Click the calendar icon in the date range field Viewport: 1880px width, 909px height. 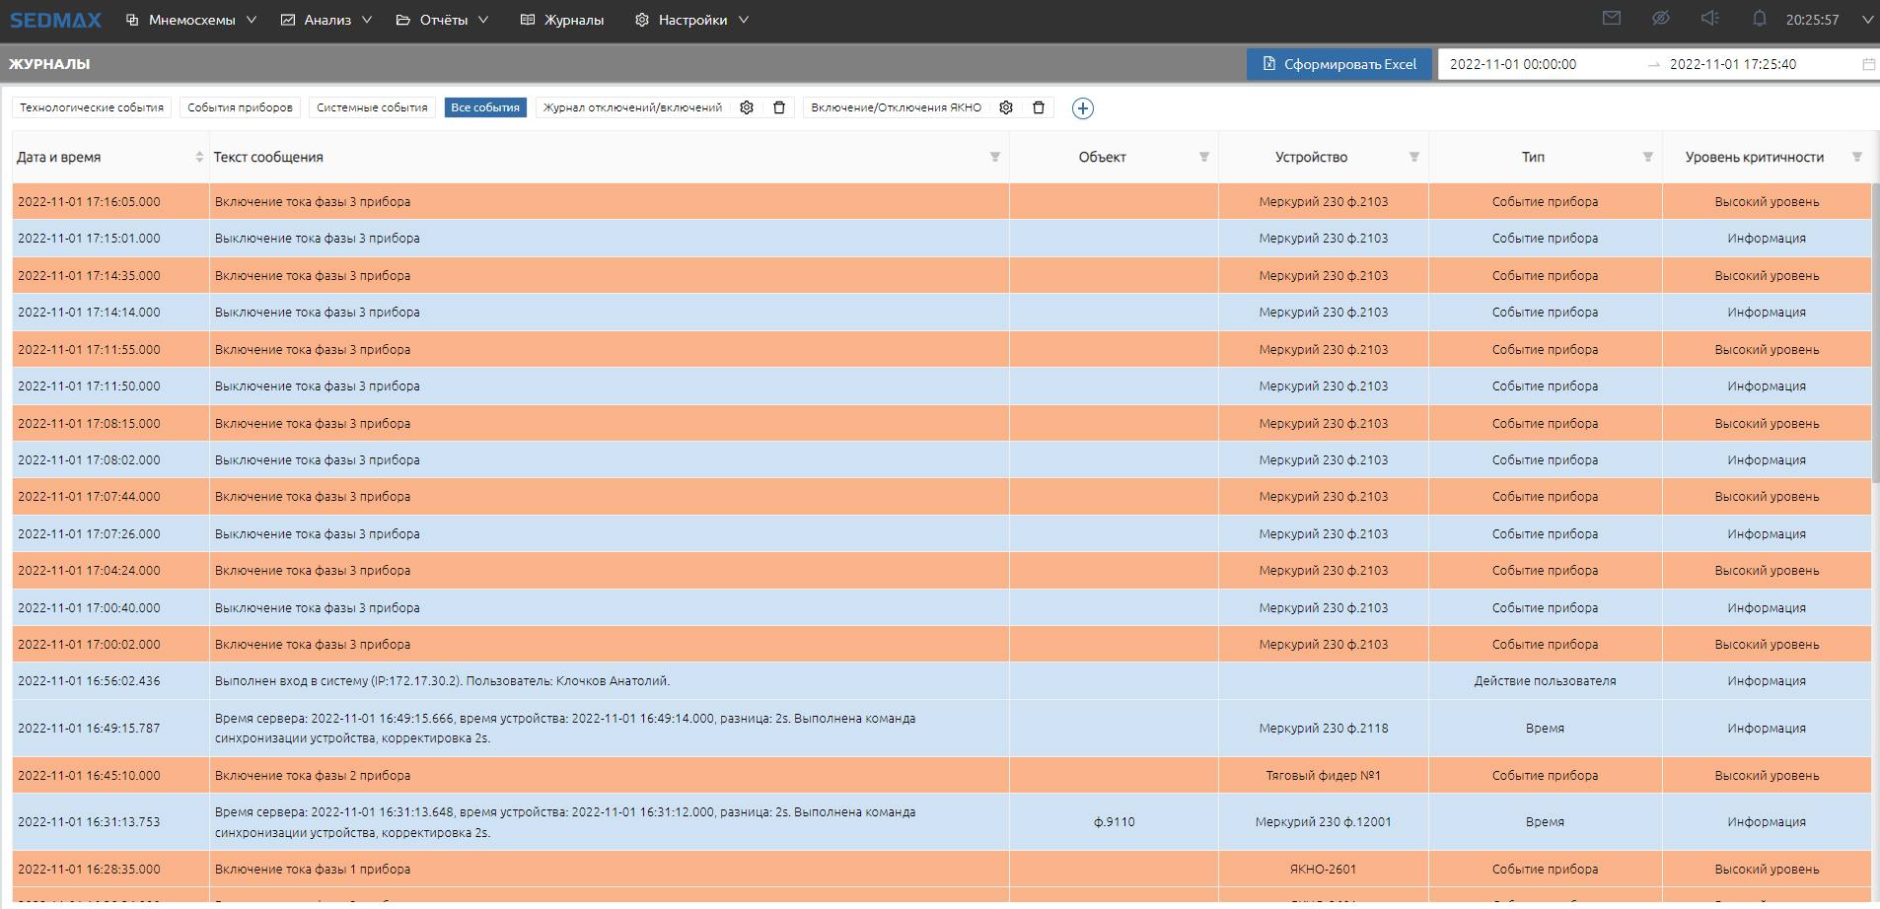point(1868,64)
